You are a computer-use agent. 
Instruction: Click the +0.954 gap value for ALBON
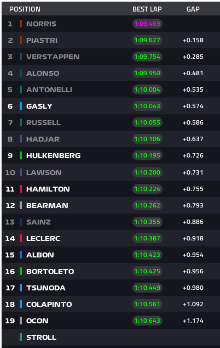click(x=193, y=255)
